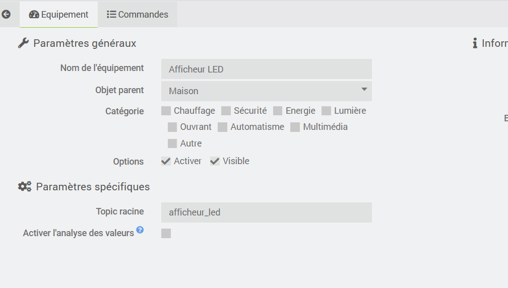This screenshot has width=508, height=288.
Task: Enable the analyse des valeurs checkbox
Action: 166,233
